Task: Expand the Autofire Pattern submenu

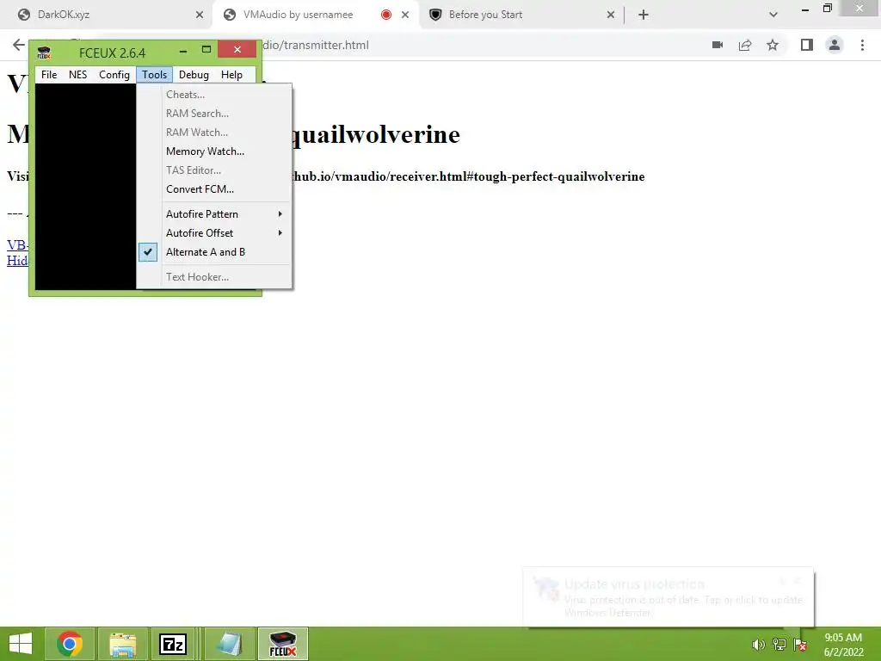Action: pyautogui.click(x=214, y=214)
